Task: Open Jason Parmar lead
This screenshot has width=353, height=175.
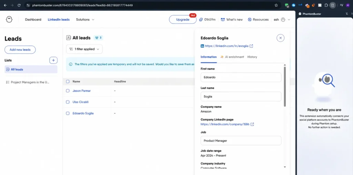Action: [x=81, y=91]
